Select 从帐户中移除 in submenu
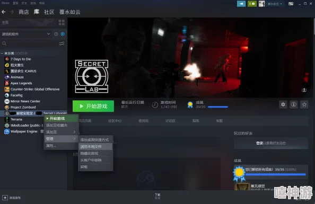Image resolution: width=315 pixels, height=204 pixels. coord(95,160)
